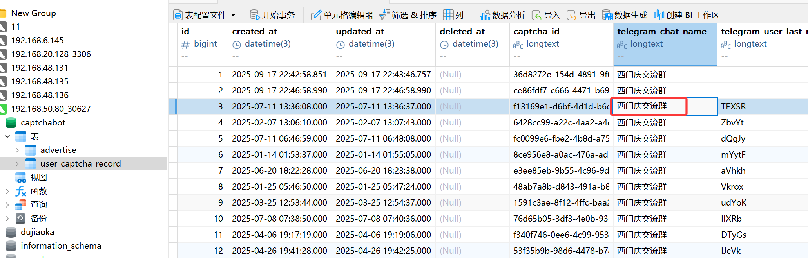Click the 筛选 & 排序 filter icon
The height and width of the screenshot is (258, 808).
point(385,15)
